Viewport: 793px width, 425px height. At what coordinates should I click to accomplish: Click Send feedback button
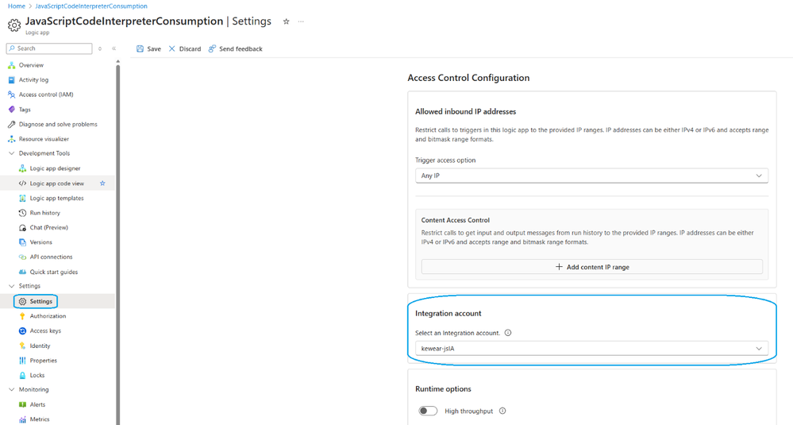pos(235,49)
